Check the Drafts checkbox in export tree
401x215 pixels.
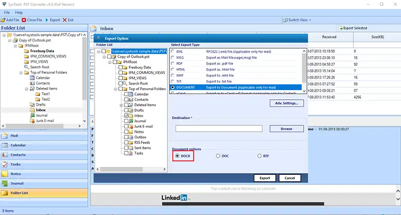tap(126, 110)
